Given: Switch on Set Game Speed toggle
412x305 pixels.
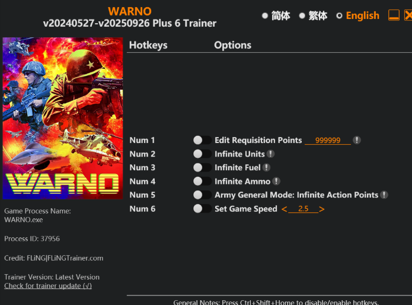Looking at the screenshot, I should click(x=202, y=209).
